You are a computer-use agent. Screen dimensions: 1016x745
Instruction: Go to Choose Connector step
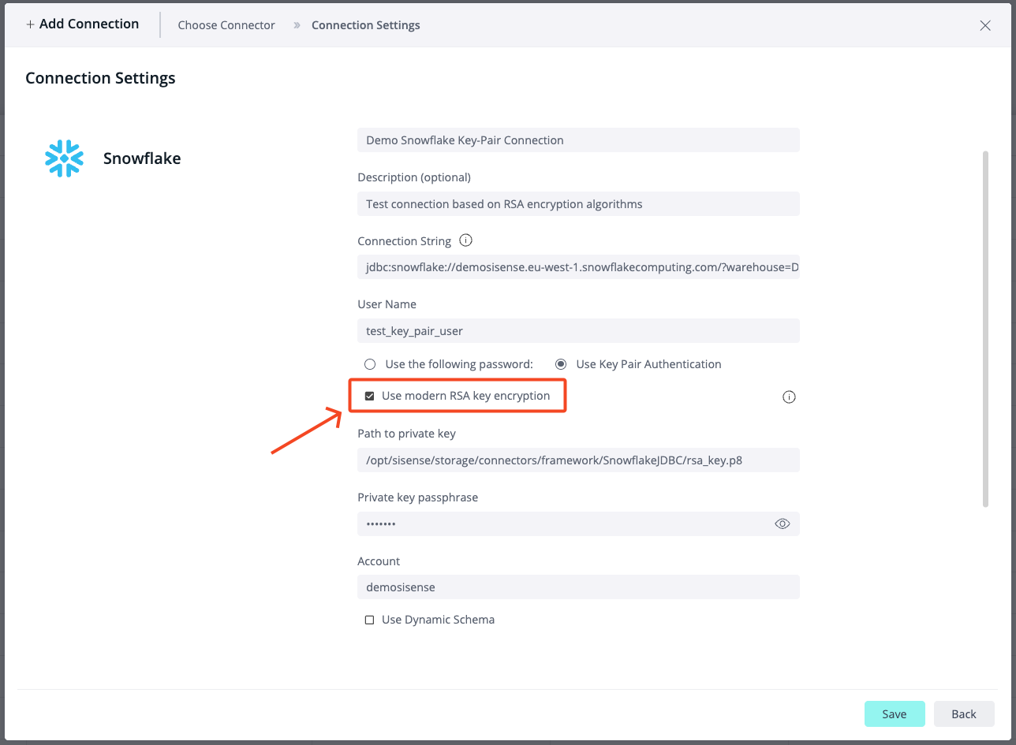click(226, 25)
